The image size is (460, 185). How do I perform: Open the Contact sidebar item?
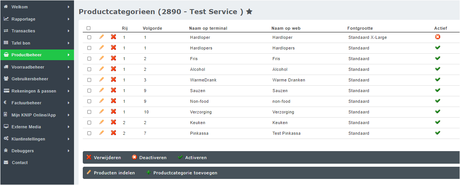(19, 163)
